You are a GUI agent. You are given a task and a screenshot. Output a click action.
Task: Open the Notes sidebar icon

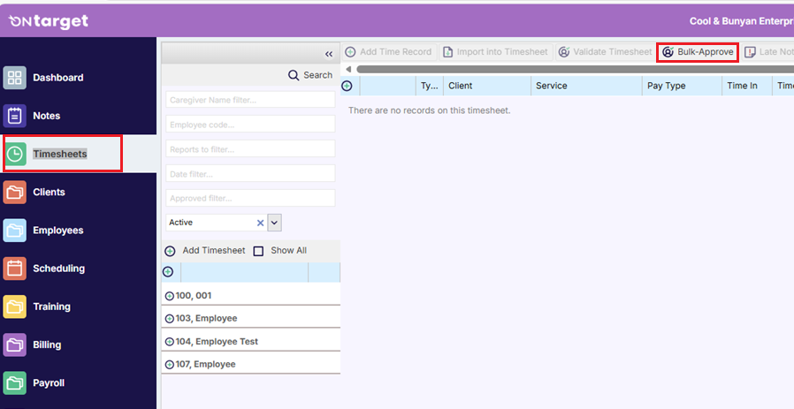15,116
